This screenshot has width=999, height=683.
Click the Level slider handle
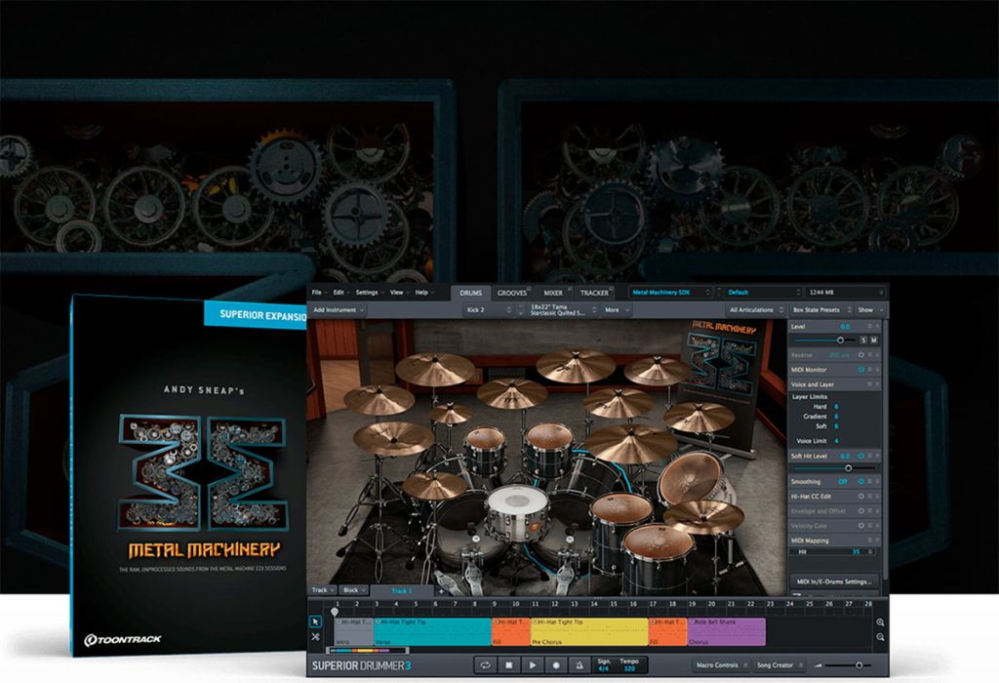(x=840, y=341)
